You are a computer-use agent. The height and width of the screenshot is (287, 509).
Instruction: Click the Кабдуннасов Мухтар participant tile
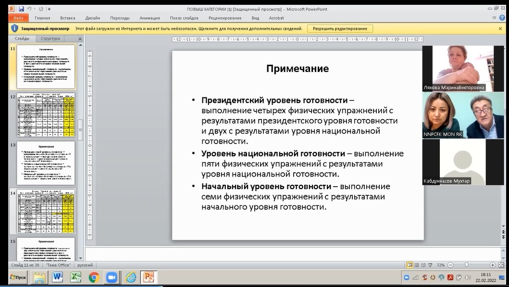pyautogui.click(x=463, y=162)
